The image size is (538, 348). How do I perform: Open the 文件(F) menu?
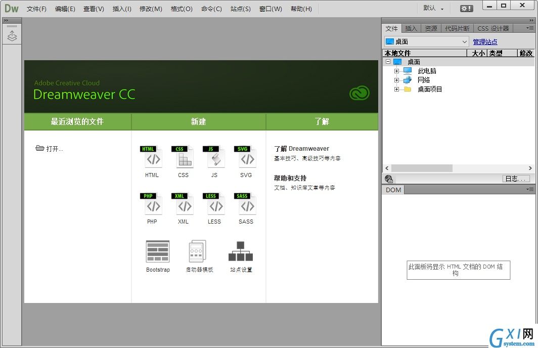click(x=37, y=9)
